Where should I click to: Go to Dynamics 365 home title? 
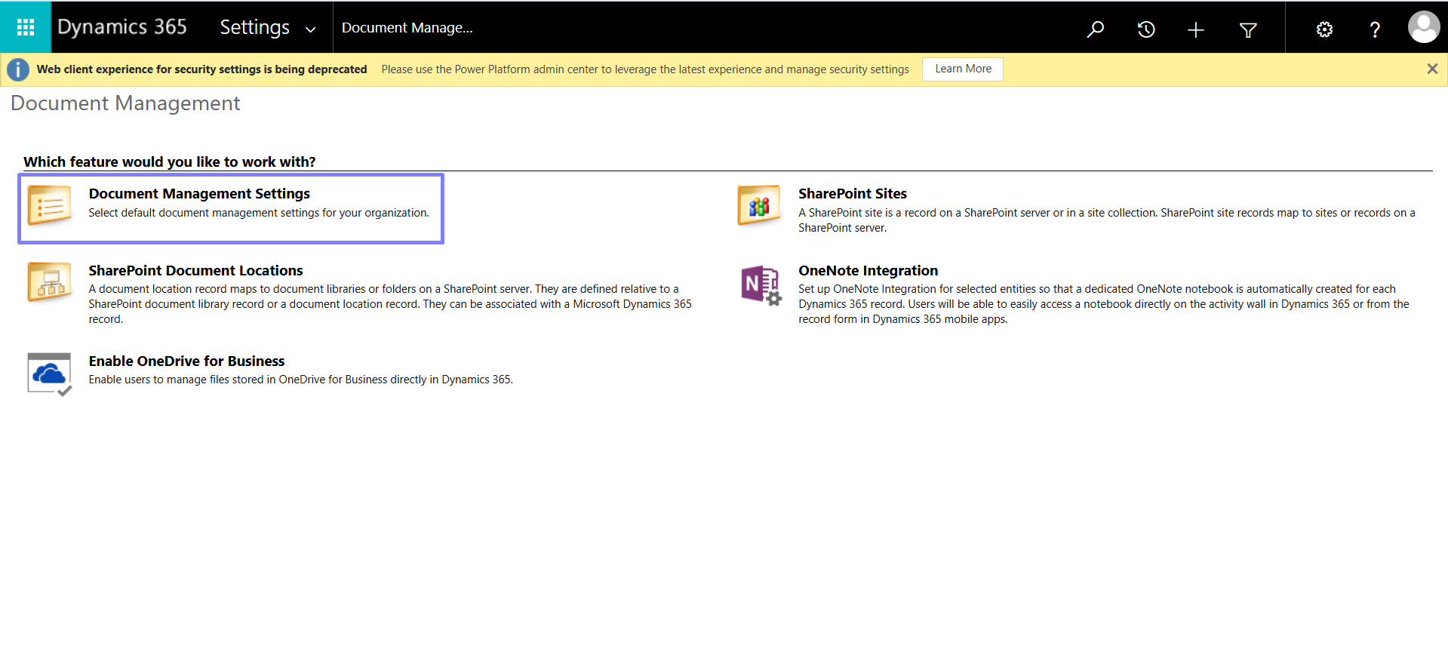[122, 27]
